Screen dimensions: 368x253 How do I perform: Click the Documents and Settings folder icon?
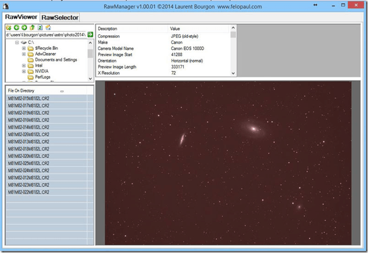click(30, 60)
